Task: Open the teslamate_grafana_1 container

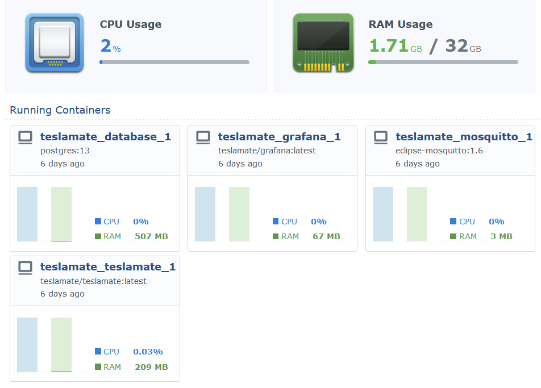Action: (279, 136)
